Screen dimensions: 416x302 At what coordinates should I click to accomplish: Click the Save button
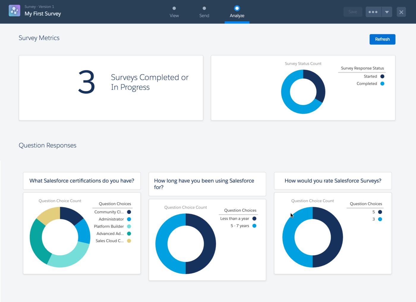[352, 12]
